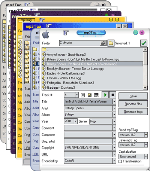Select Garbage - Crush.mp3
Screen dimensions: 150x171
click(61, 88)
